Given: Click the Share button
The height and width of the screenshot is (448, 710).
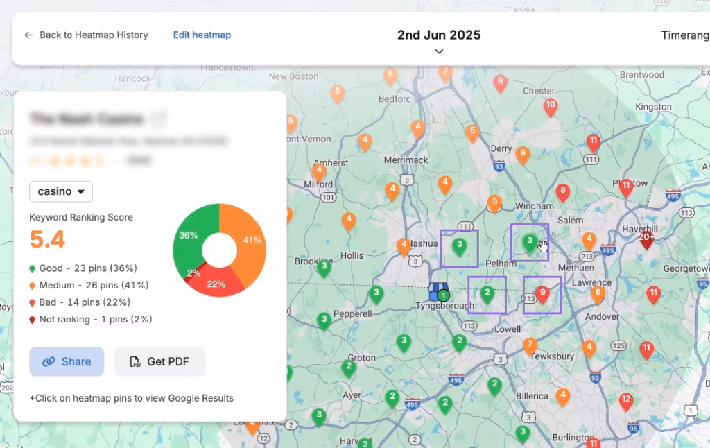Looking at the screenshot, I should [67, 361].
